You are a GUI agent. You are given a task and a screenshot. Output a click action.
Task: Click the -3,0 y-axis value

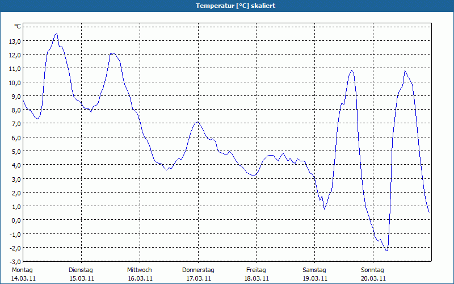coord(15,262)
